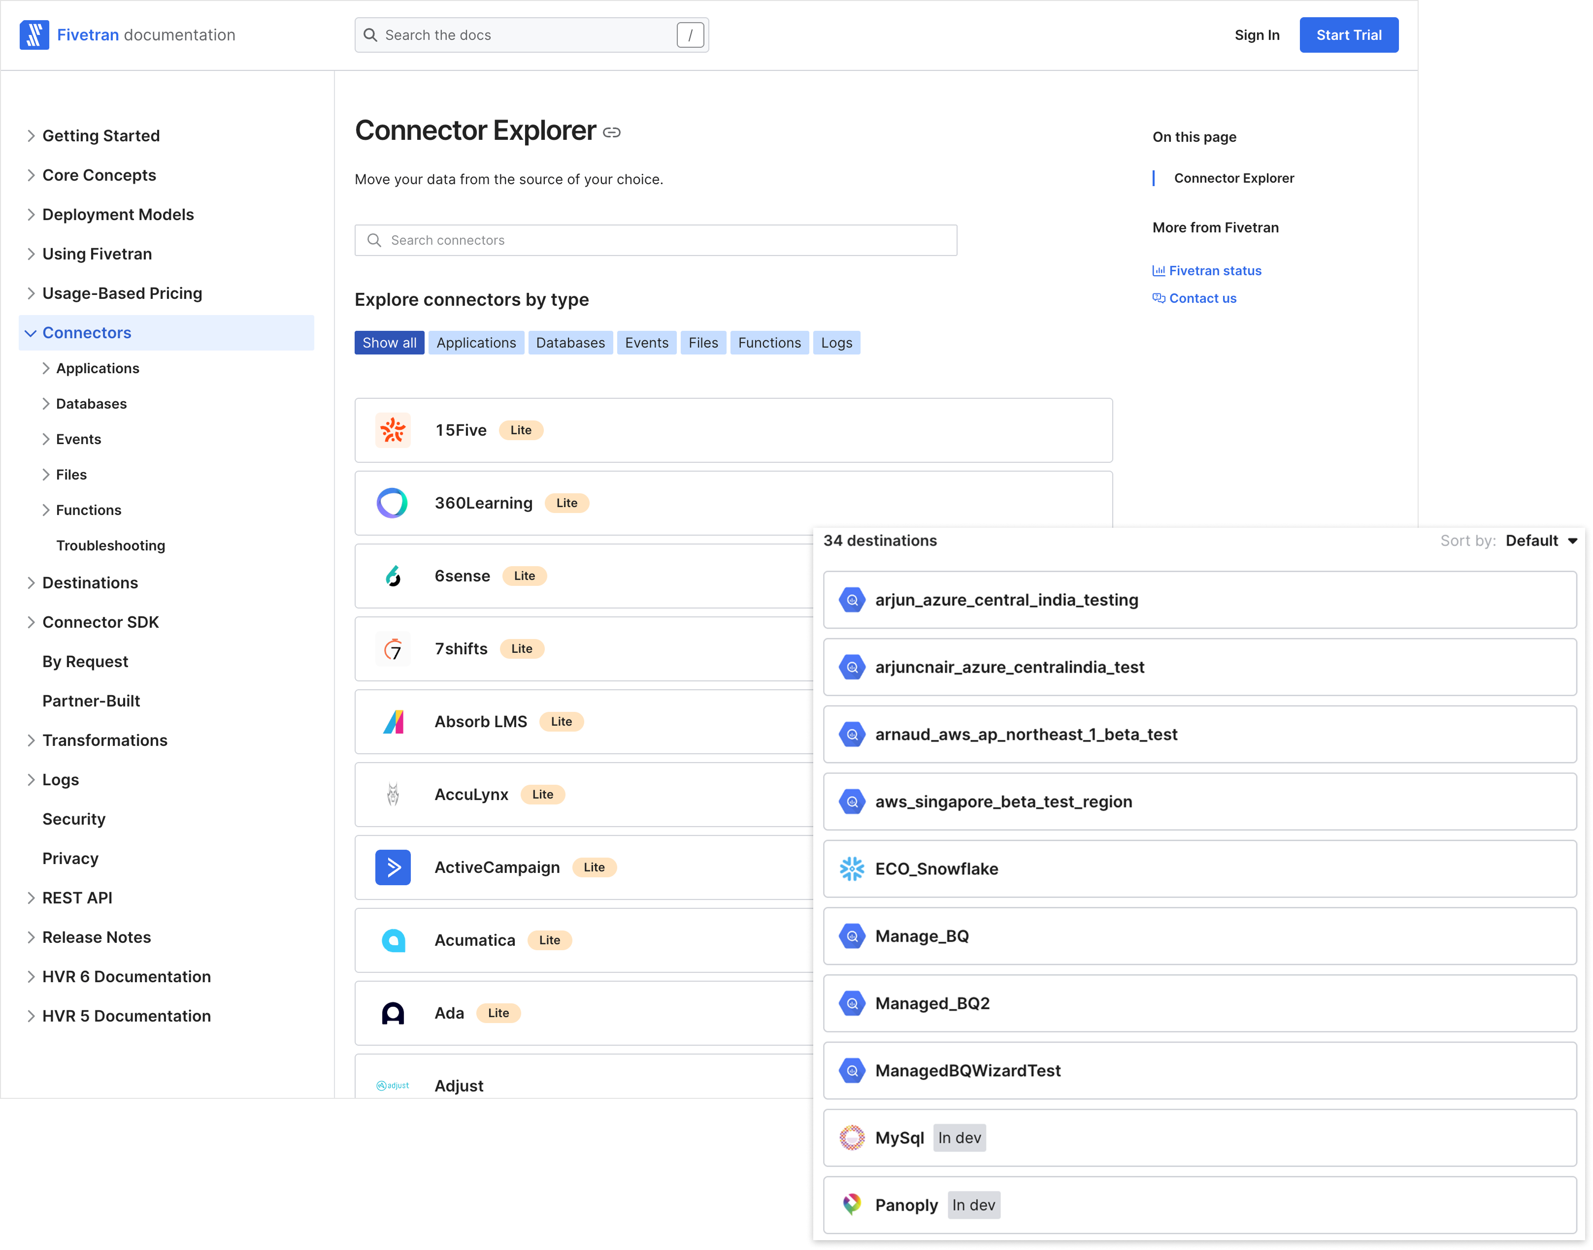The width and height of the screenshot is (1593, 1250).
Task: Click the Search the docs input field
Action: [x=531, y=35]
